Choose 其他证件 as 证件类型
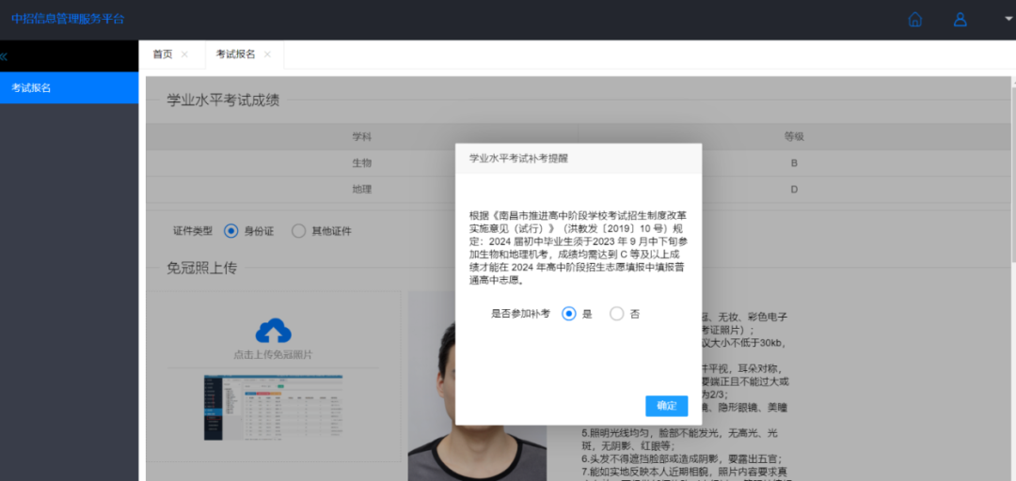The height and width of the screenshot is (481, 1016). [x=298, y=231]
